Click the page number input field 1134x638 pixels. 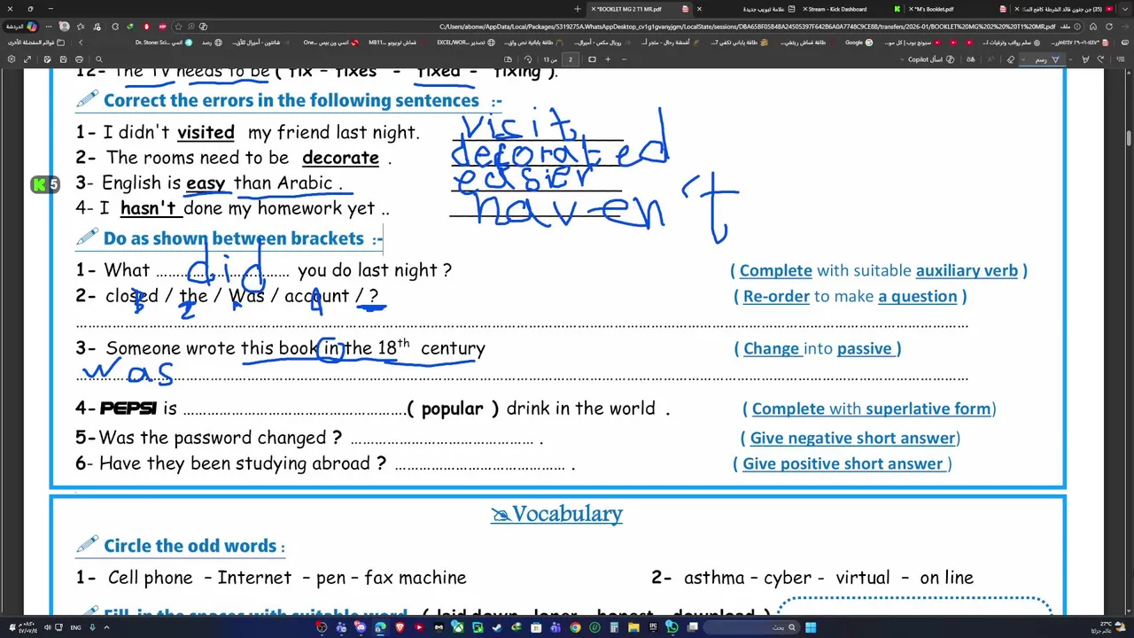click(571, 59)
